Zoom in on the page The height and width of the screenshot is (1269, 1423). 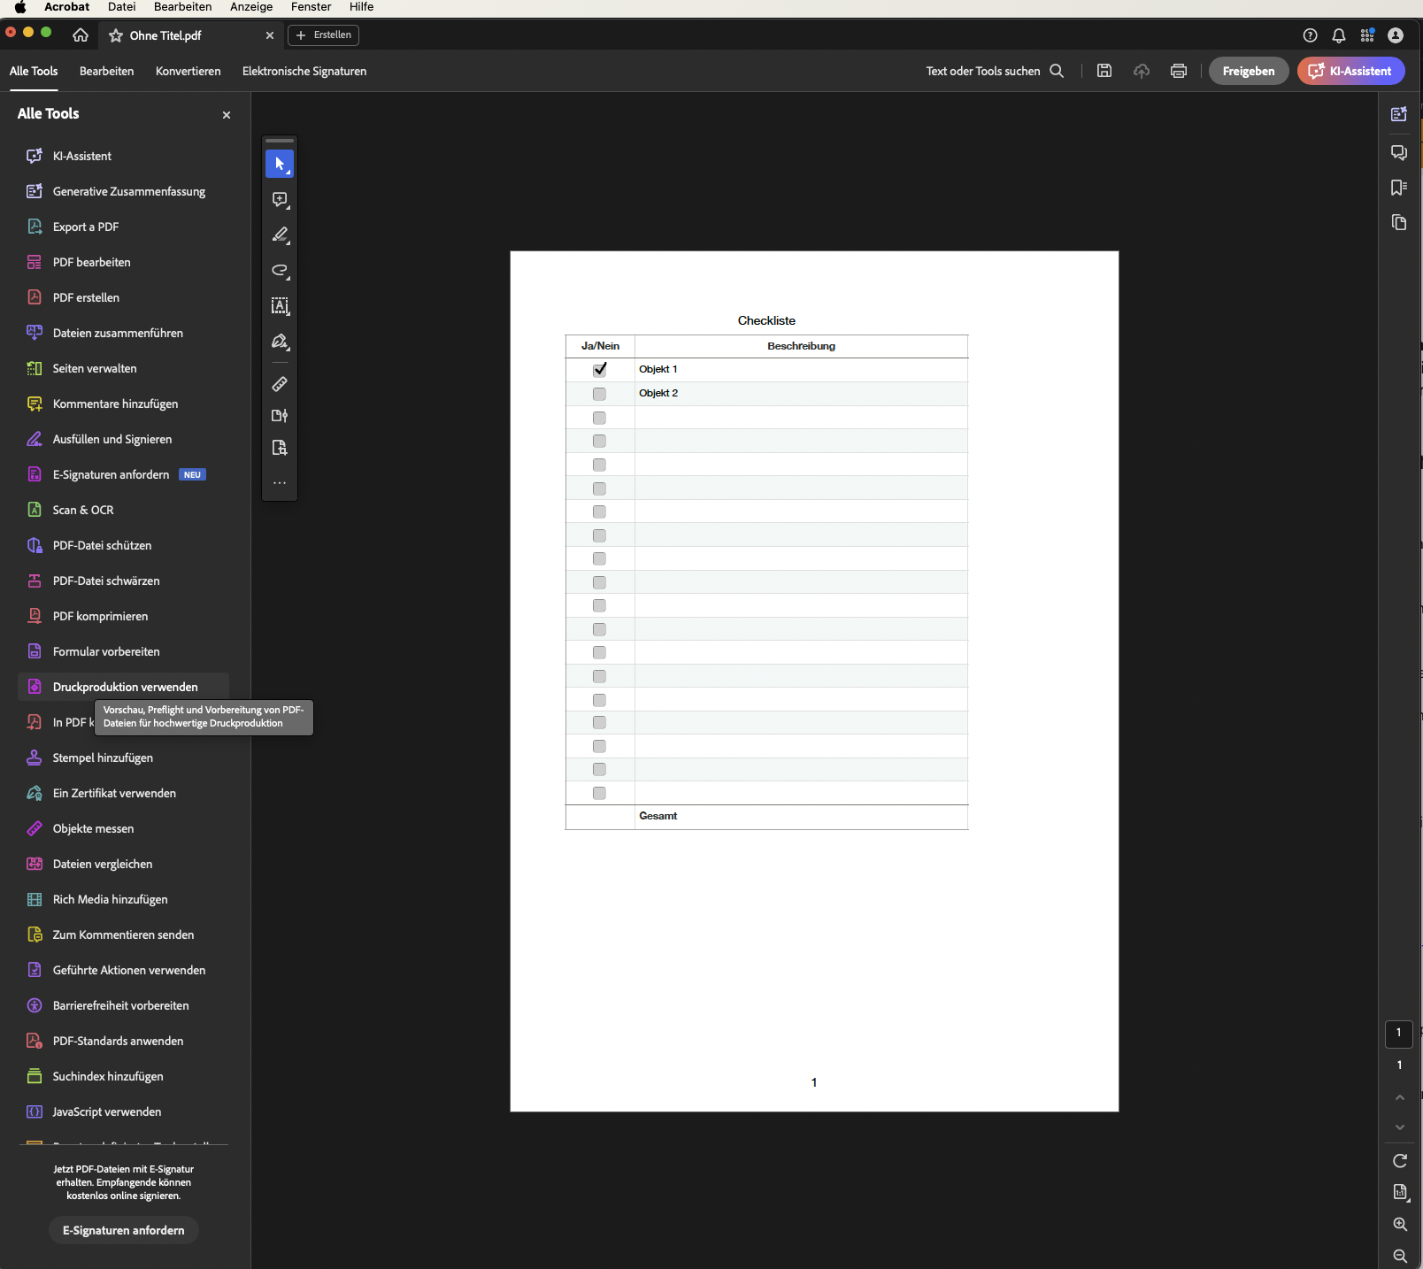(x=1400, y=1225)
